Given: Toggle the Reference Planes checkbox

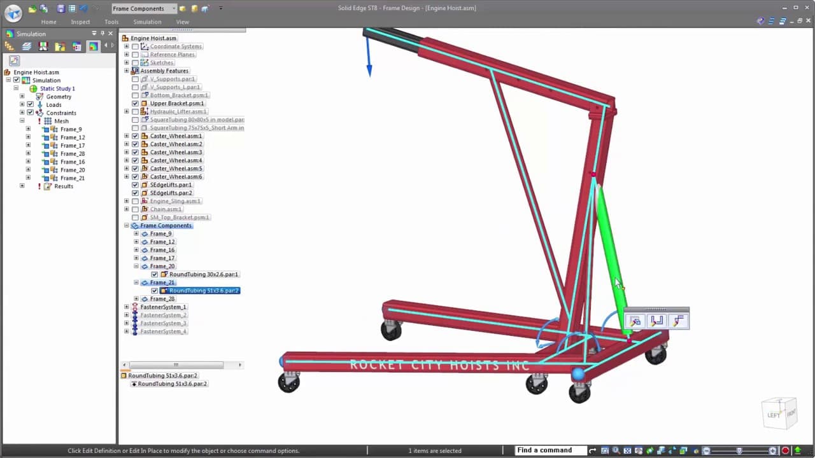Looking at the screenshot, I should pos(135,55).
